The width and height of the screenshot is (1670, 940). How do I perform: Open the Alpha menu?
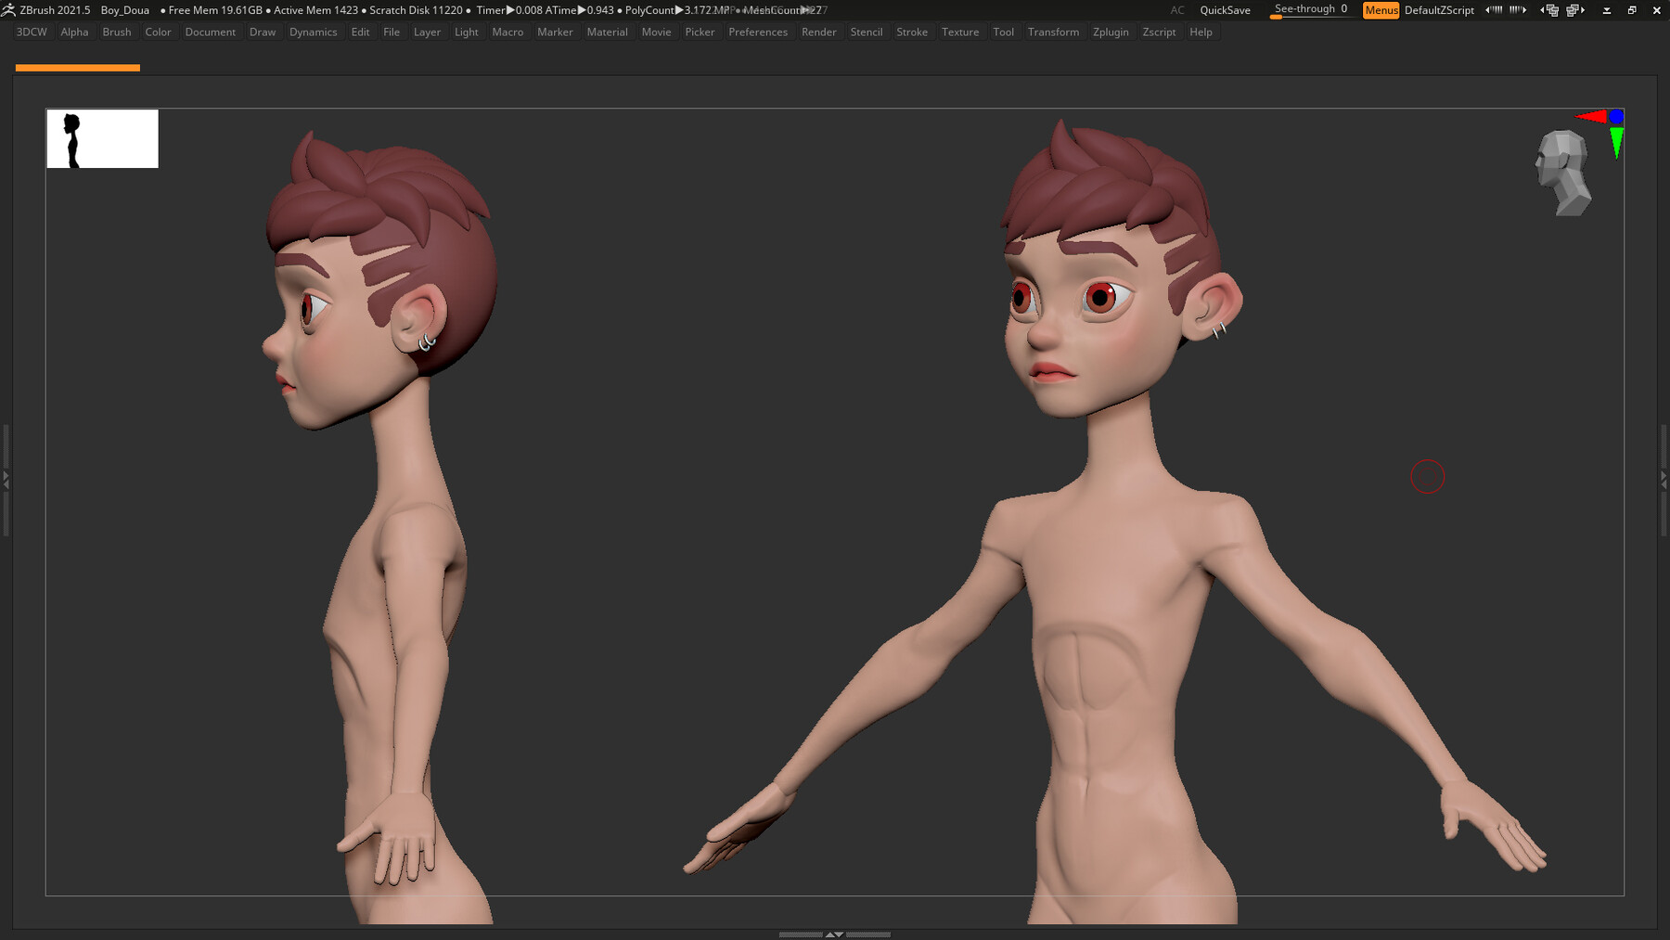coord(74,32)
